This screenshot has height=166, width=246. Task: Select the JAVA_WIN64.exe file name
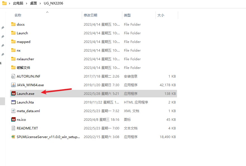[30, 85]
